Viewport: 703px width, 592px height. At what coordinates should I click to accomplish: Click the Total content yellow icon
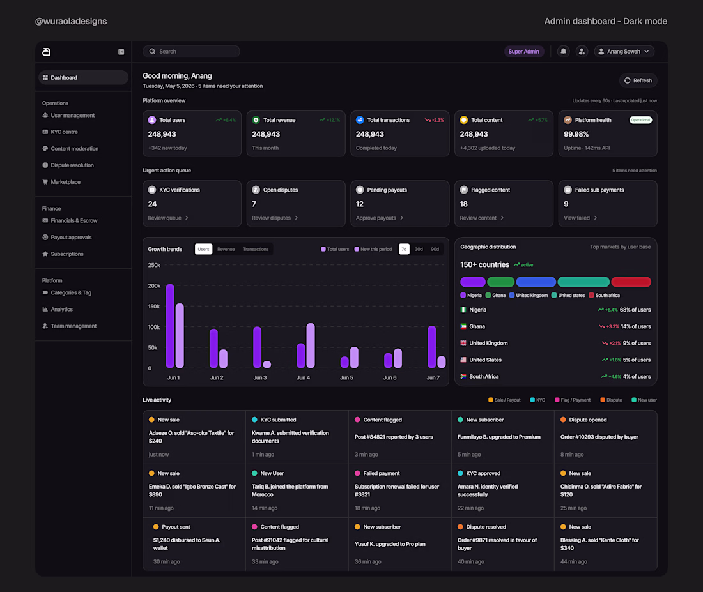pyautogui.click(x=464, y=120)
